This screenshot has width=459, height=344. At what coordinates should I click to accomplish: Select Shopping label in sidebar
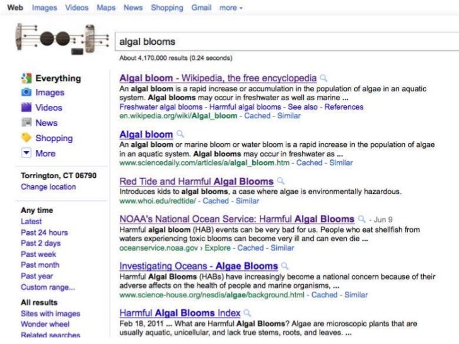[54, 138]
